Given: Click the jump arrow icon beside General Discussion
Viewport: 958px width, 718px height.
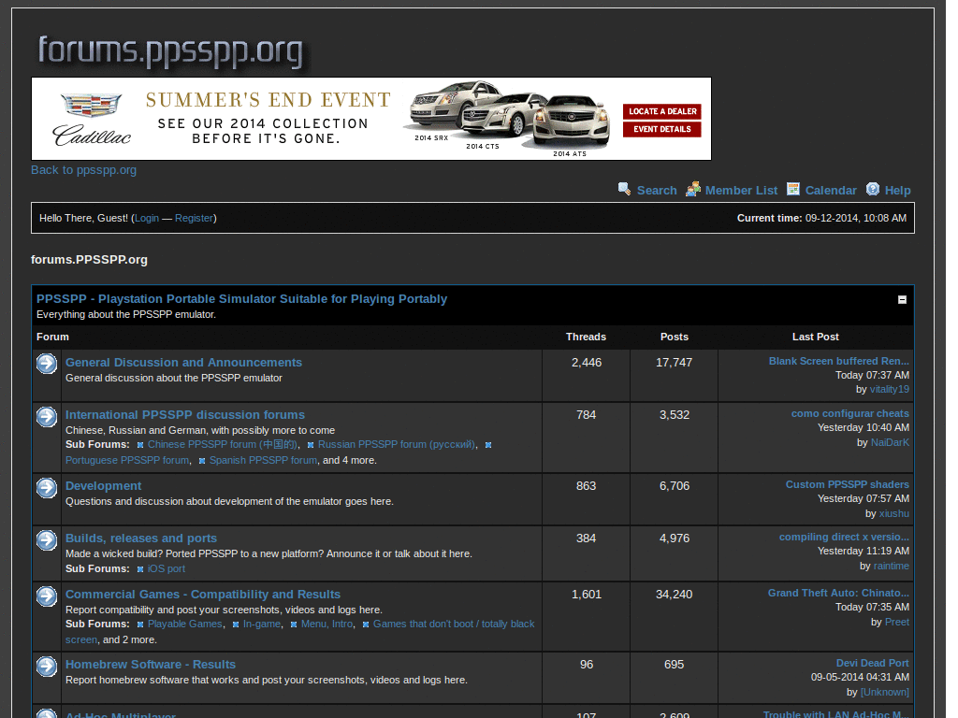Looking at the screenshot, I should 46,363.
